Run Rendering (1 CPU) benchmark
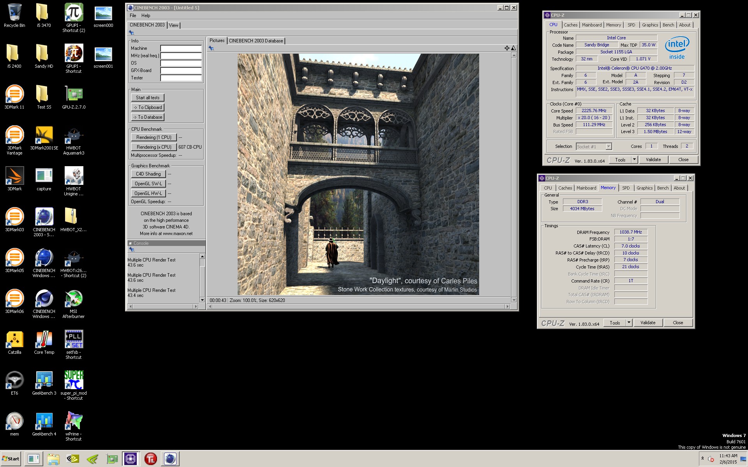Image resolution: width=748 pixels, height=467 pixels. coord(154,137)
